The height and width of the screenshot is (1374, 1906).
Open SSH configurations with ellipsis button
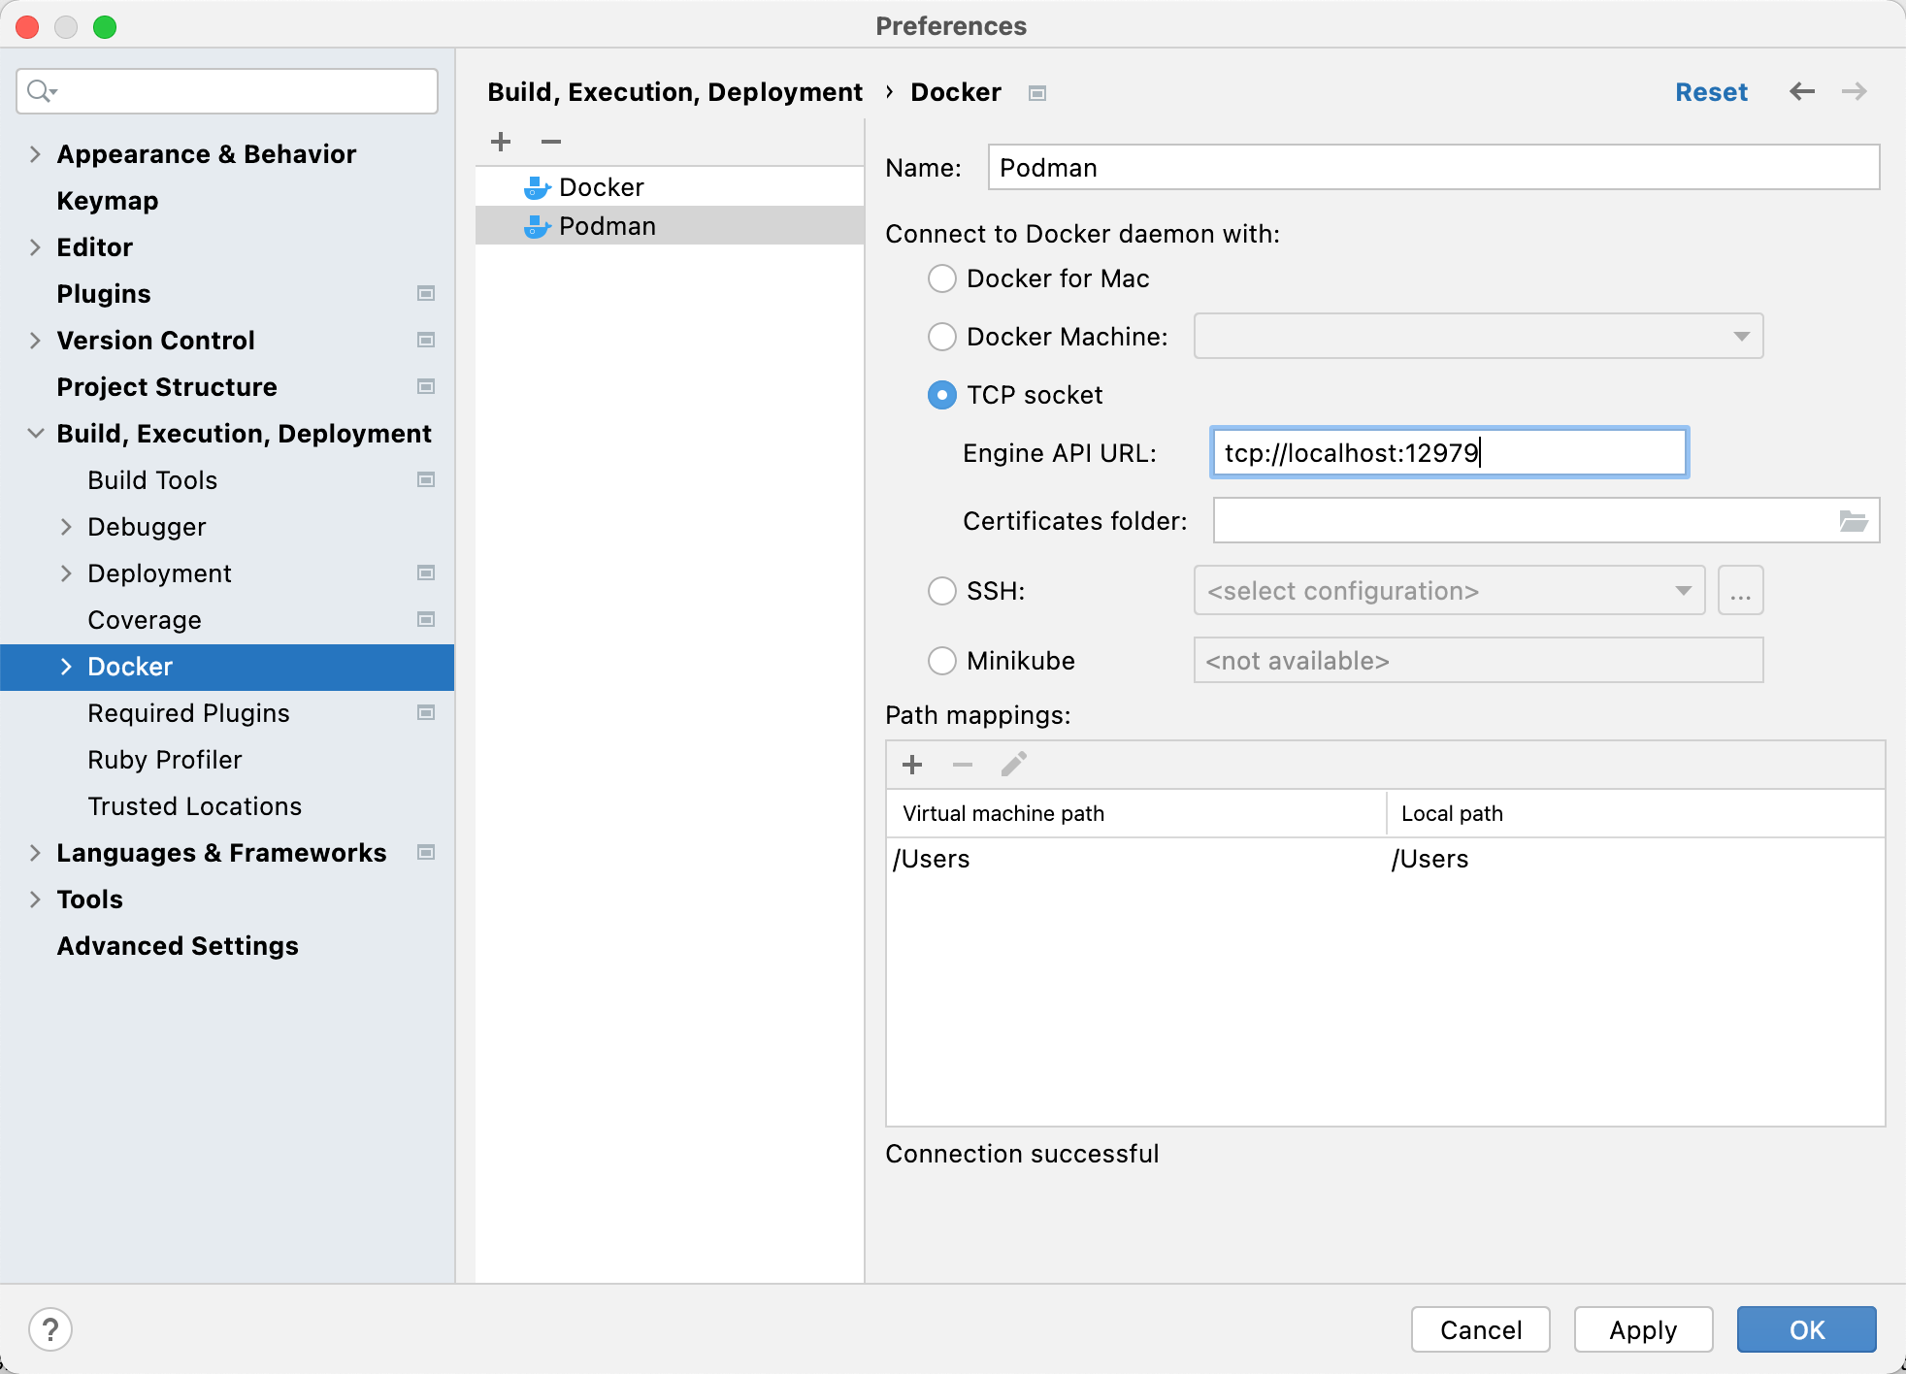click(1739, 590)
